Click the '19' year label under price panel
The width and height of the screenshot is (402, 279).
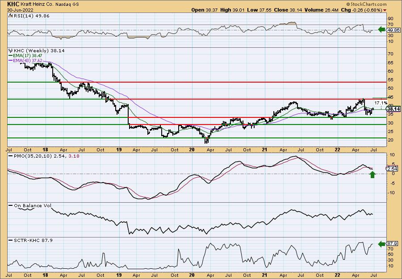pyautogui.click(x=119, y=150)
